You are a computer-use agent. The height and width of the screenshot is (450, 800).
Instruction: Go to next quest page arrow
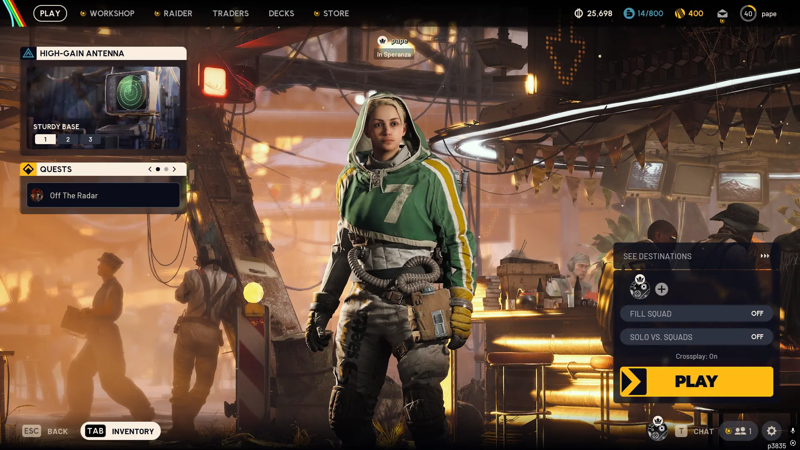(174, 169)
